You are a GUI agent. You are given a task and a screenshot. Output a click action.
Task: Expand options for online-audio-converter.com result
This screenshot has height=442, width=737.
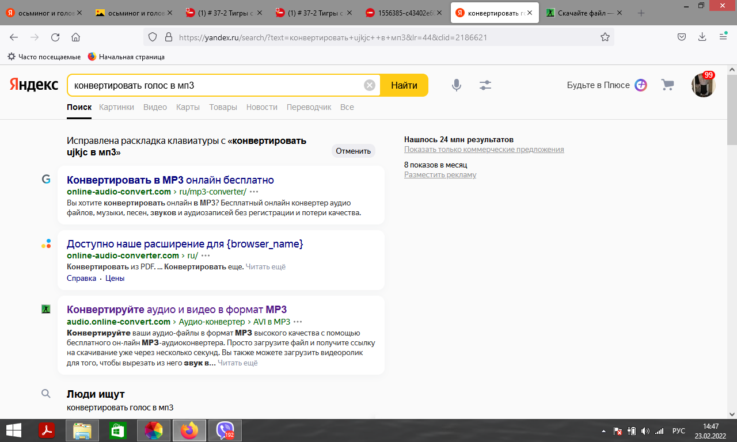(206, 256)
